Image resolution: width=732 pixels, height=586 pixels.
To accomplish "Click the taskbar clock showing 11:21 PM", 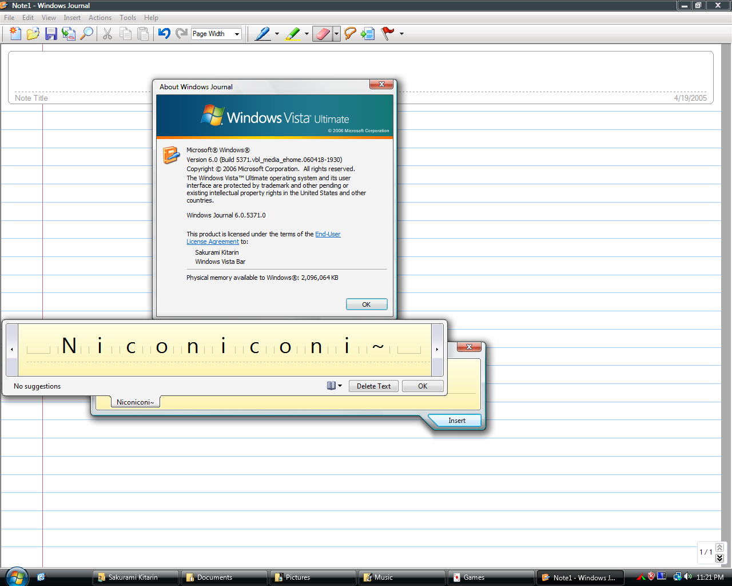I will point(710,577).
